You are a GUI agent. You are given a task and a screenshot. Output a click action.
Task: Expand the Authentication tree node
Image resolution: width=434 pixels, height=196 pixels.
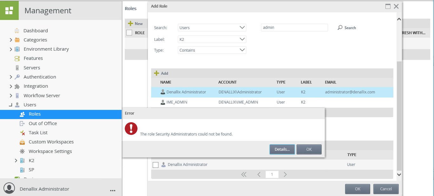[11, 77]
